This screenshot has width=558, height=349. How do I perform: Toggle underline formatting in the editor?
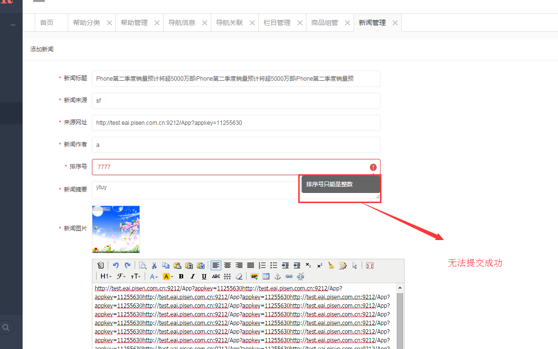tap(204, 276)
